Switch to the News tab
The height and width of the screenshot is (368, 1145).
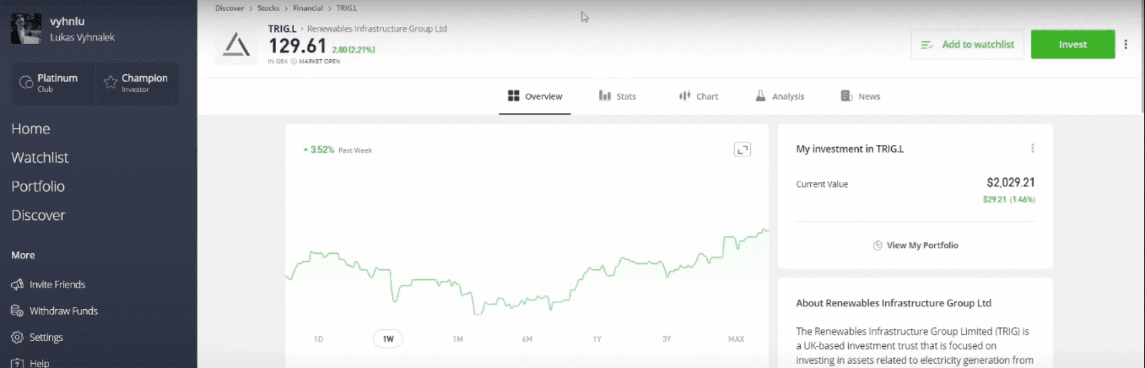click(x=860, y=96)
